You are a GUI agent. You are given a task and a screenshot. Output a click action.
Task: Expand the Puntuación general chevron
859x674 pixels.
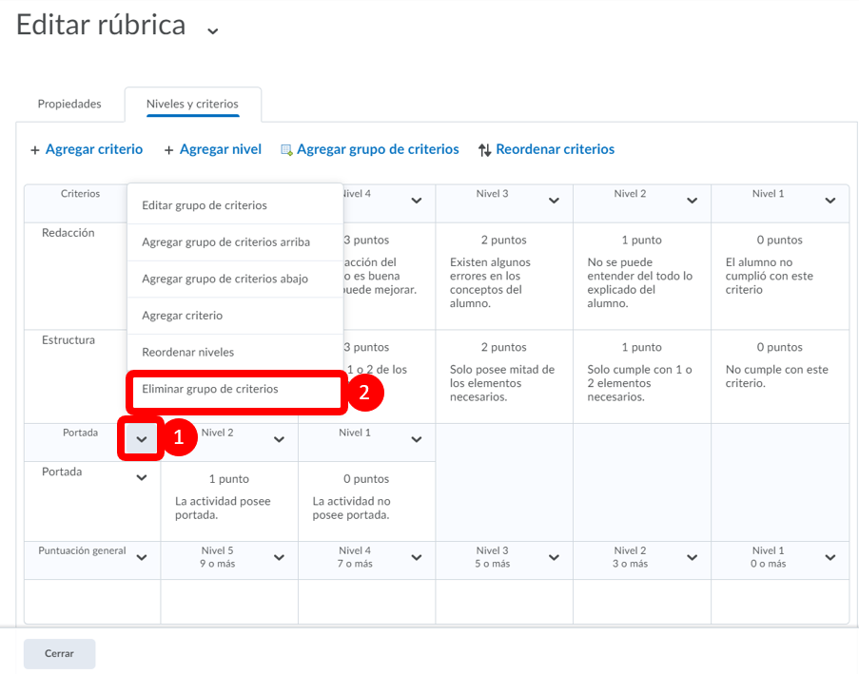(142, 558)
